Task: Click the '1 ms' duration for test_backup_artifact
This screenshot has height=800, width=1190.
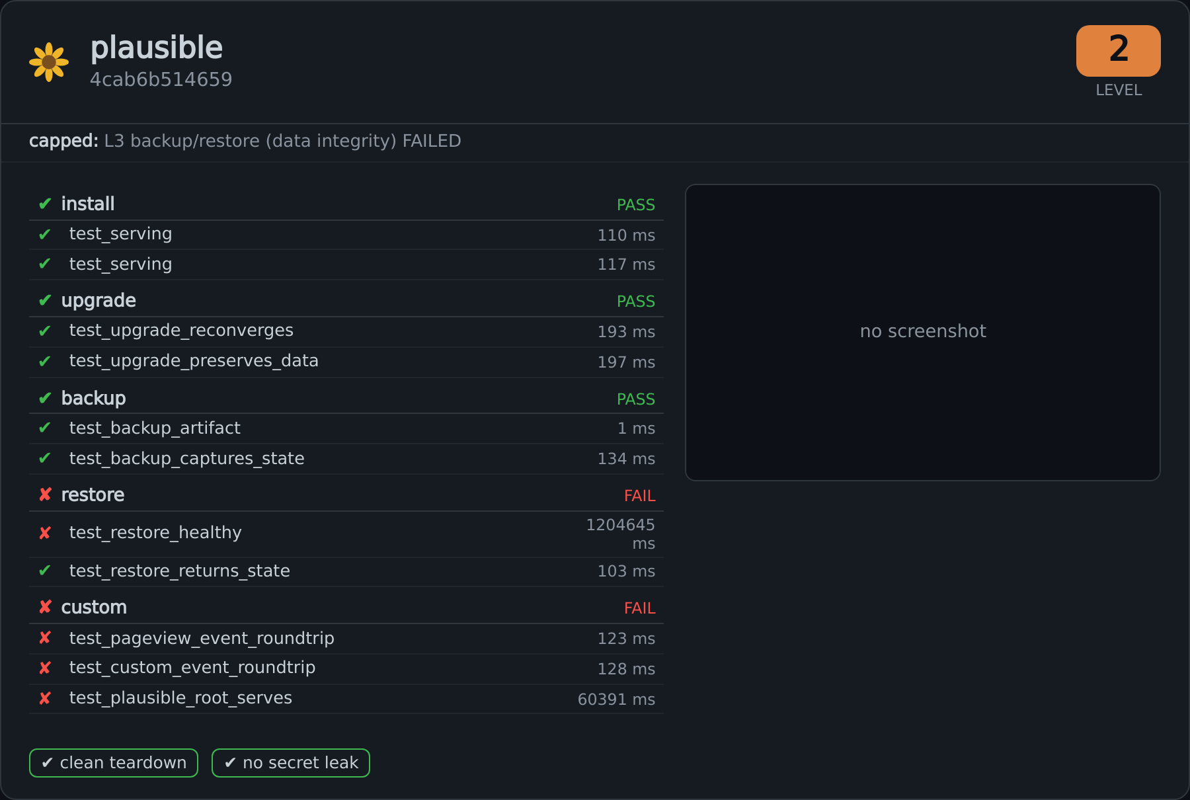Action: pyautogui.click(x=637, y=428)
